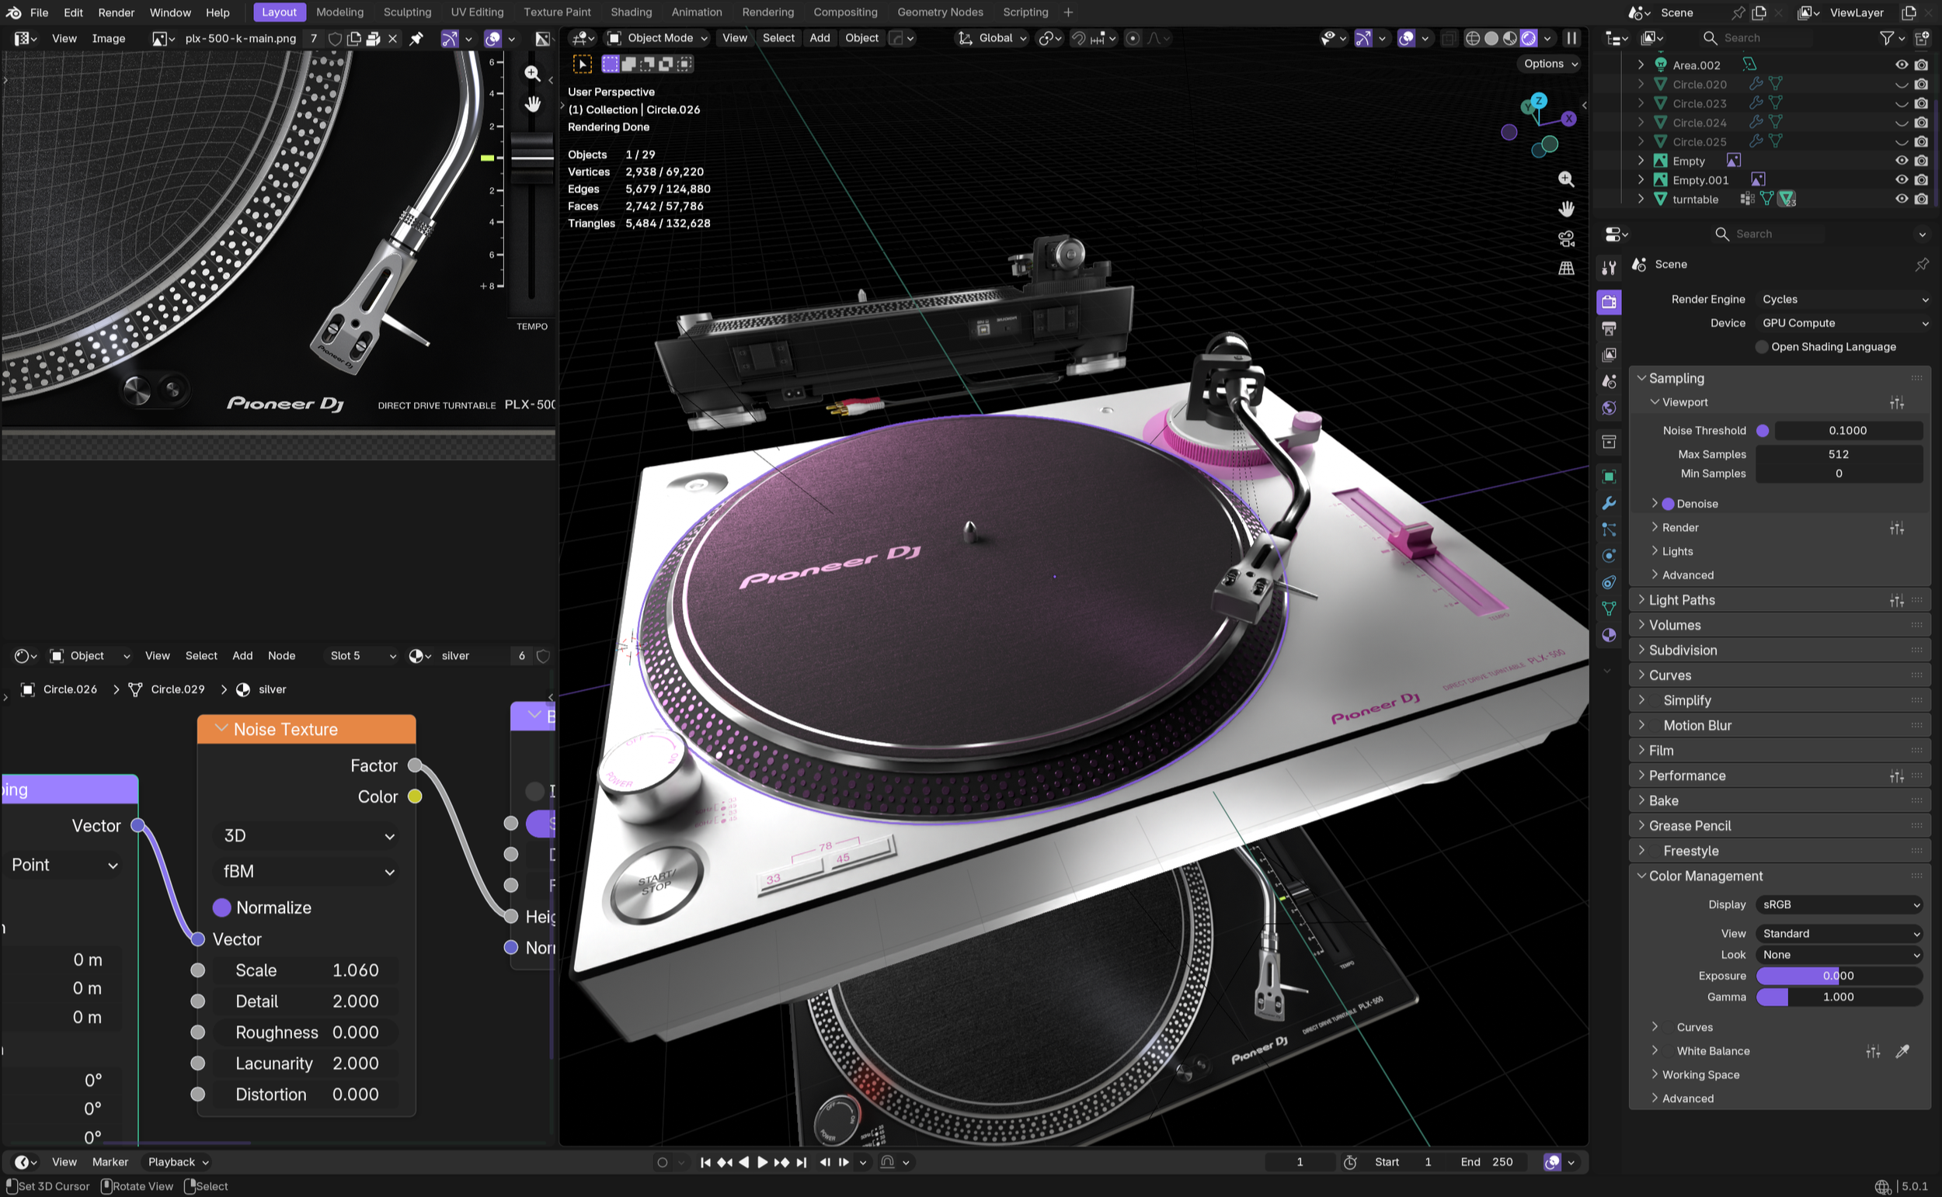This screenshot has width=1942, height=1197.
Task: Open the Render menu
Action: pyautogui.click(x=116, y=12)
